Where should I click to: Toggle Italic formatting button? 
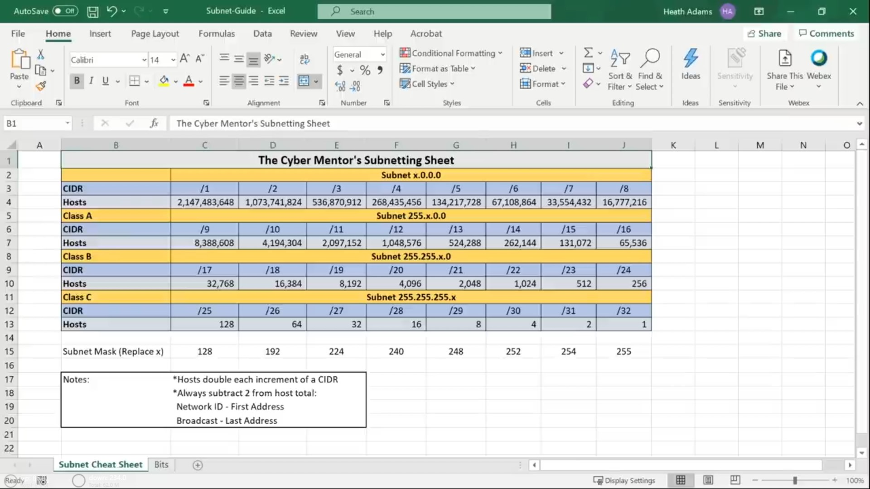tap(91, 81)
